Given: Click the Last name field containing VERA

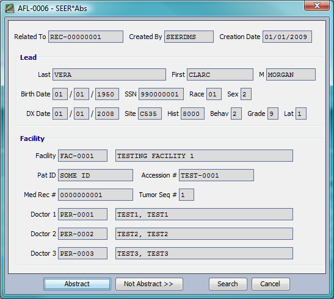Looking at the screenshot, I should (x=109, y=74).
